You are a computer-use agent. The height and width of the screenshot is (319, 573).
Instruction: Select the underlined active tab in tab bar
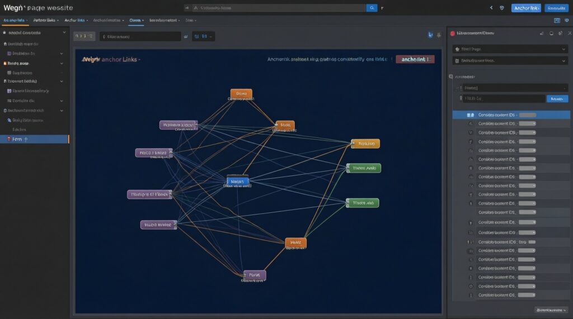point(135,20)
